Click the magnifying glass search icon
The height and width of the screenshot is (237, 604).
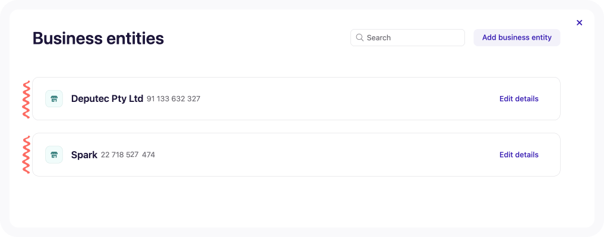pos(359,37)
